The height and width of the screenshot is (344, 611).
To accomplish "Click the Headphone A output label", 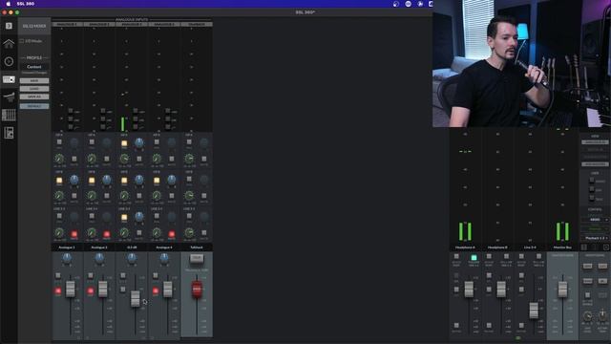I will point(465,247).
